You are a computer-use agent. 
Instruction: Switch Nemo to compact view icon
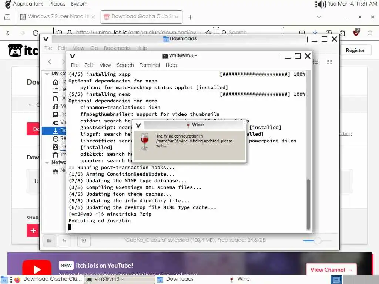pyautogui.click(x=329, y=62)
